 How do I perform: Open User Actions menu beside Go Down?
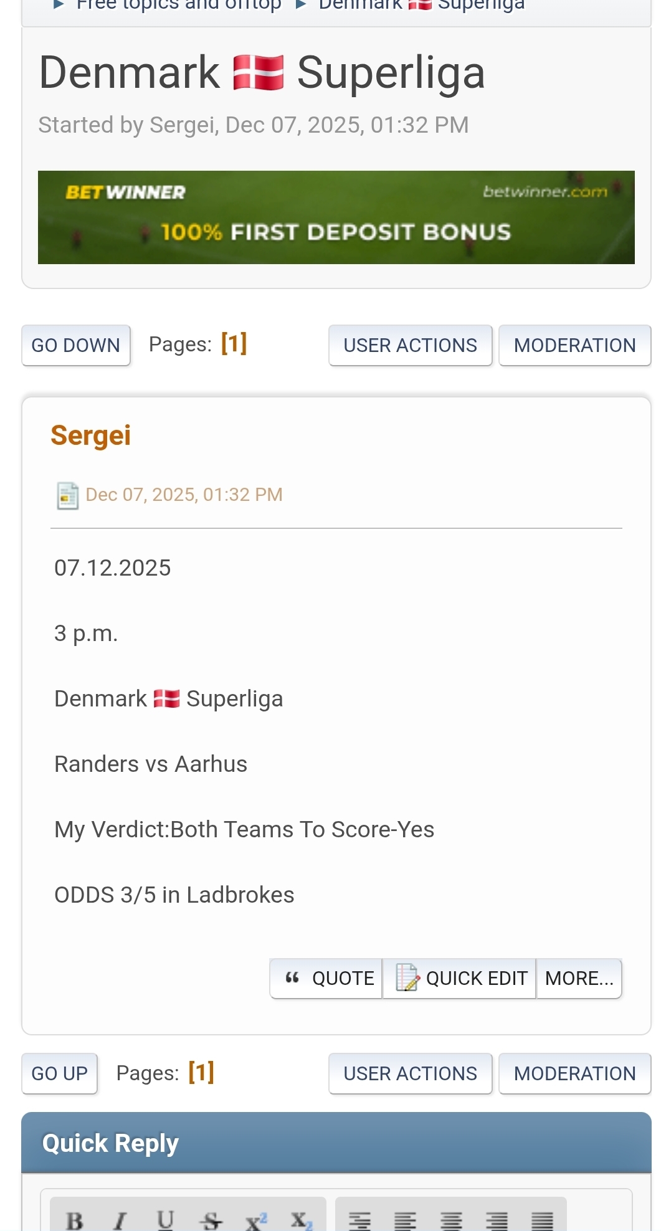pos(410,345)
